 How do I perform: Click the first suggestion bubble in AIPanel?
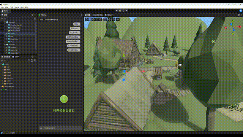coord(77,24)
